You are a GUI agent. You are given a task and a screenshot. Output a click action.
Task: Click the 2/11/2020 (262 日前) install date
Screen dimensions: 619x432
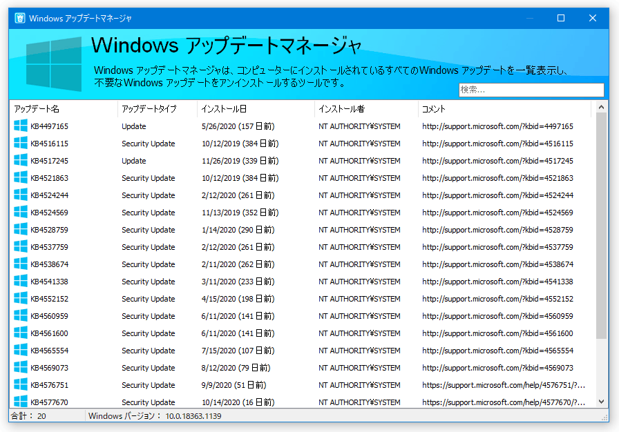(238, 264)
